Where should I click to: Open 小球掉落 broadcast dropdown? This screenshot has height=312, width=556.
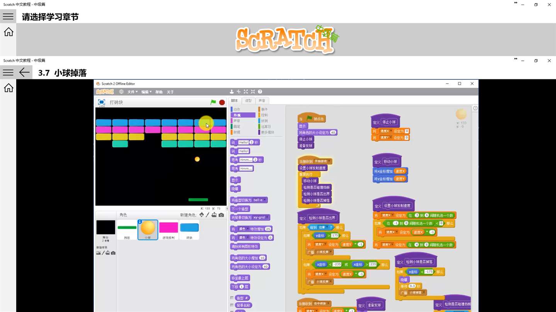pos(417,293)
